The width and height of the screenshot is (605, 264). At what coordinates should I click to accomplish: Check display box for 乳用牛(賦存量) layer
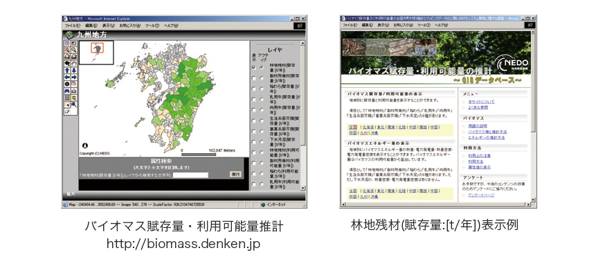point(253,99)
